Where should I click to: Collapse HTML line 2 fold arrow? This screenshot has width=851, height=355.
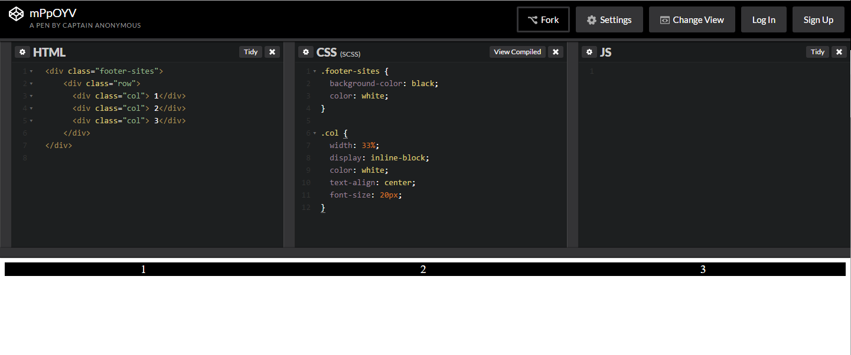31,84
